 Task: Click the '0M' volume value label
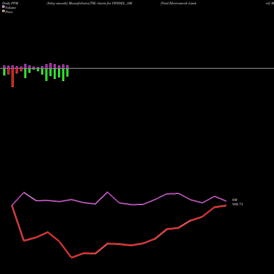click(235, 200)
